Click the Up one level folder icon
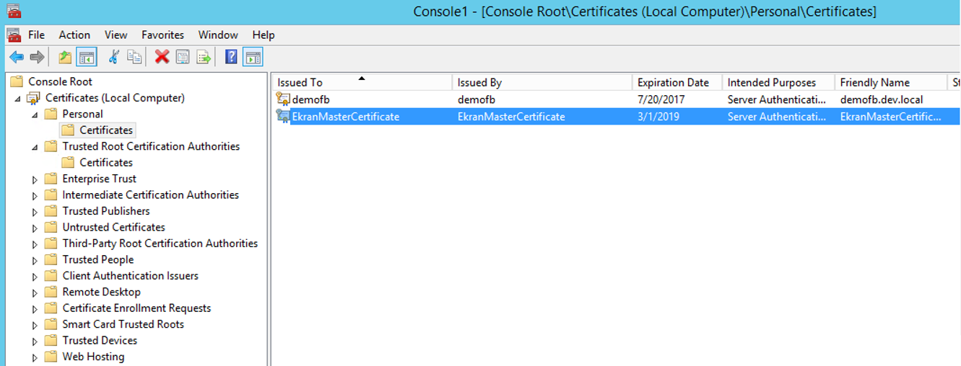 point(65,57)
